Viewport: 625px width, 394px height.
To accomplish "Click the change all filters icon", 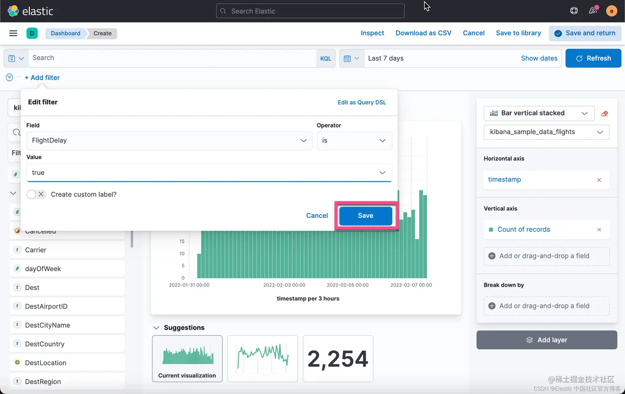I will (10, 78).
